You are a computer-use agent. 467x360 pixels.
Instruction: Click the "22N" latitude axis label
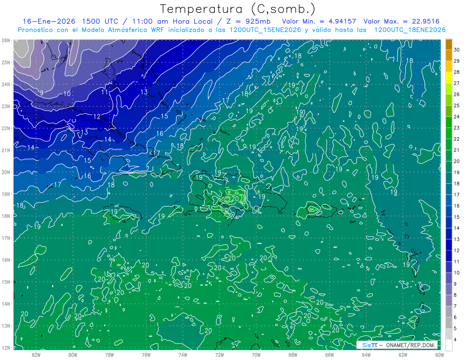click(6, 128)
